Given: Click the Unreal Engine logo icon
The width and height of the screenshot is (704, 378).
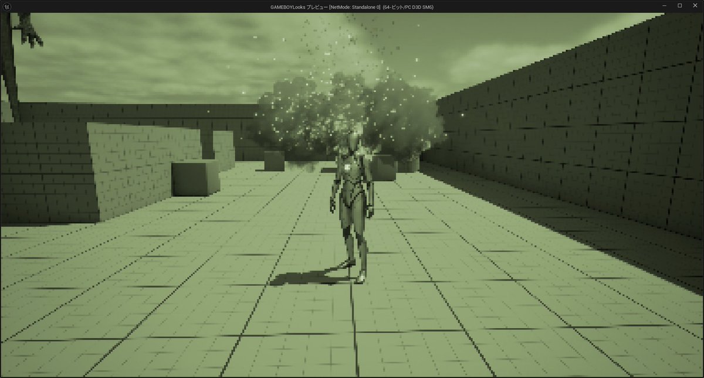Looking at the screenshot, I should (x=8, y=6).
